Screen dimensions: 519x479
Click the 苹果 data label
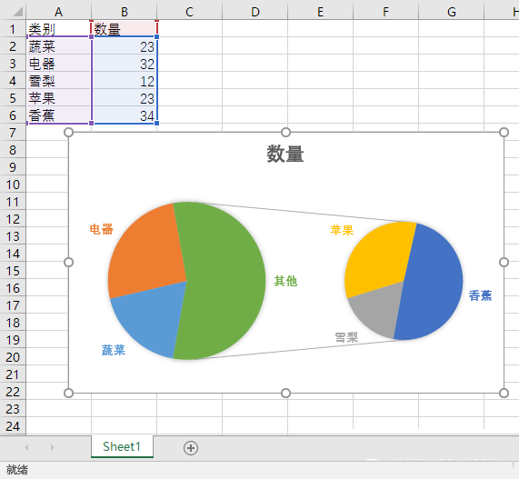[x=342, y=230]
